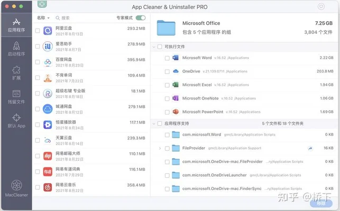Click the Microsoft Word icon

pyautogui.click(x=176, y=58)
